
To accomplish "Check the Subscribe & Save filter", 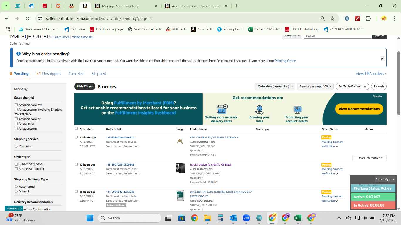I will 16,164.
